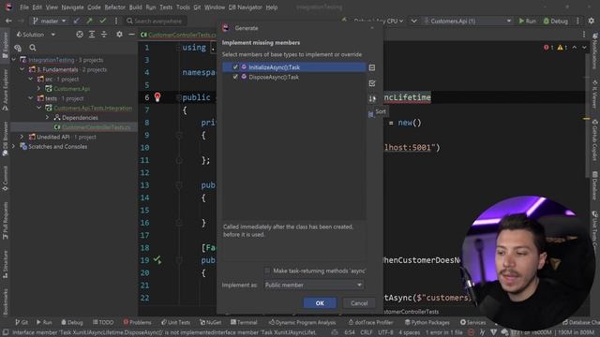Click collapse all icon in Solution panel
This screenshot has width=600, height=337.
104,35
